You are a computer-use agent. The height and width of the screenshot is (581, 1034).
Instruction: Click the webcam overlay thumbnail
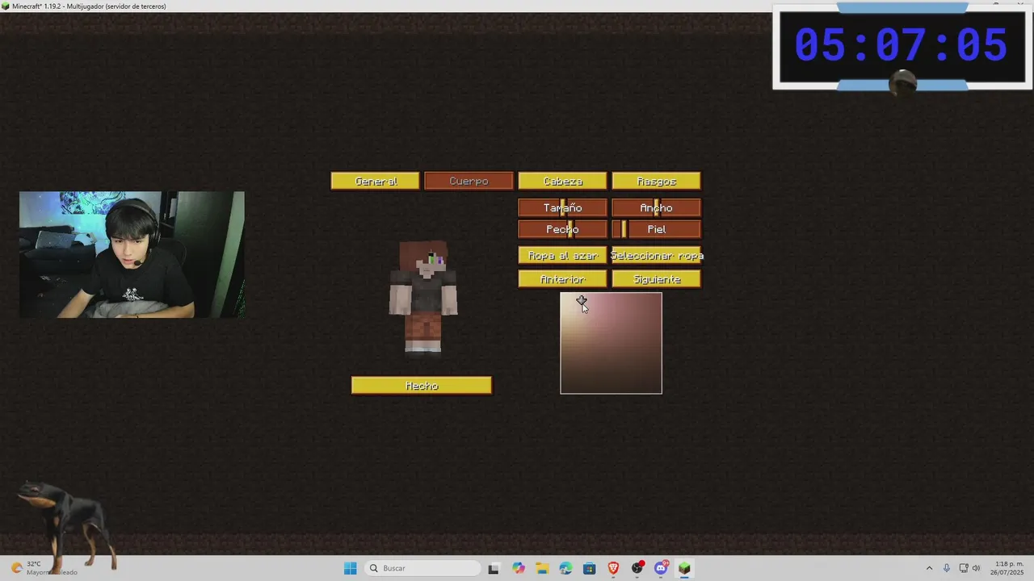click(x=132, y=254)
